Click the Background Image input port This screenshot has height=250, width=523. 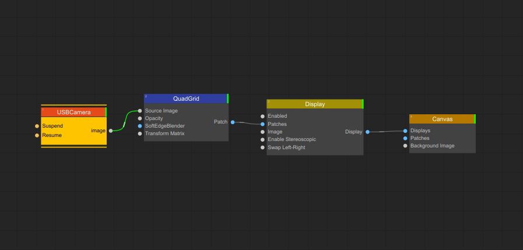(405, 146)
